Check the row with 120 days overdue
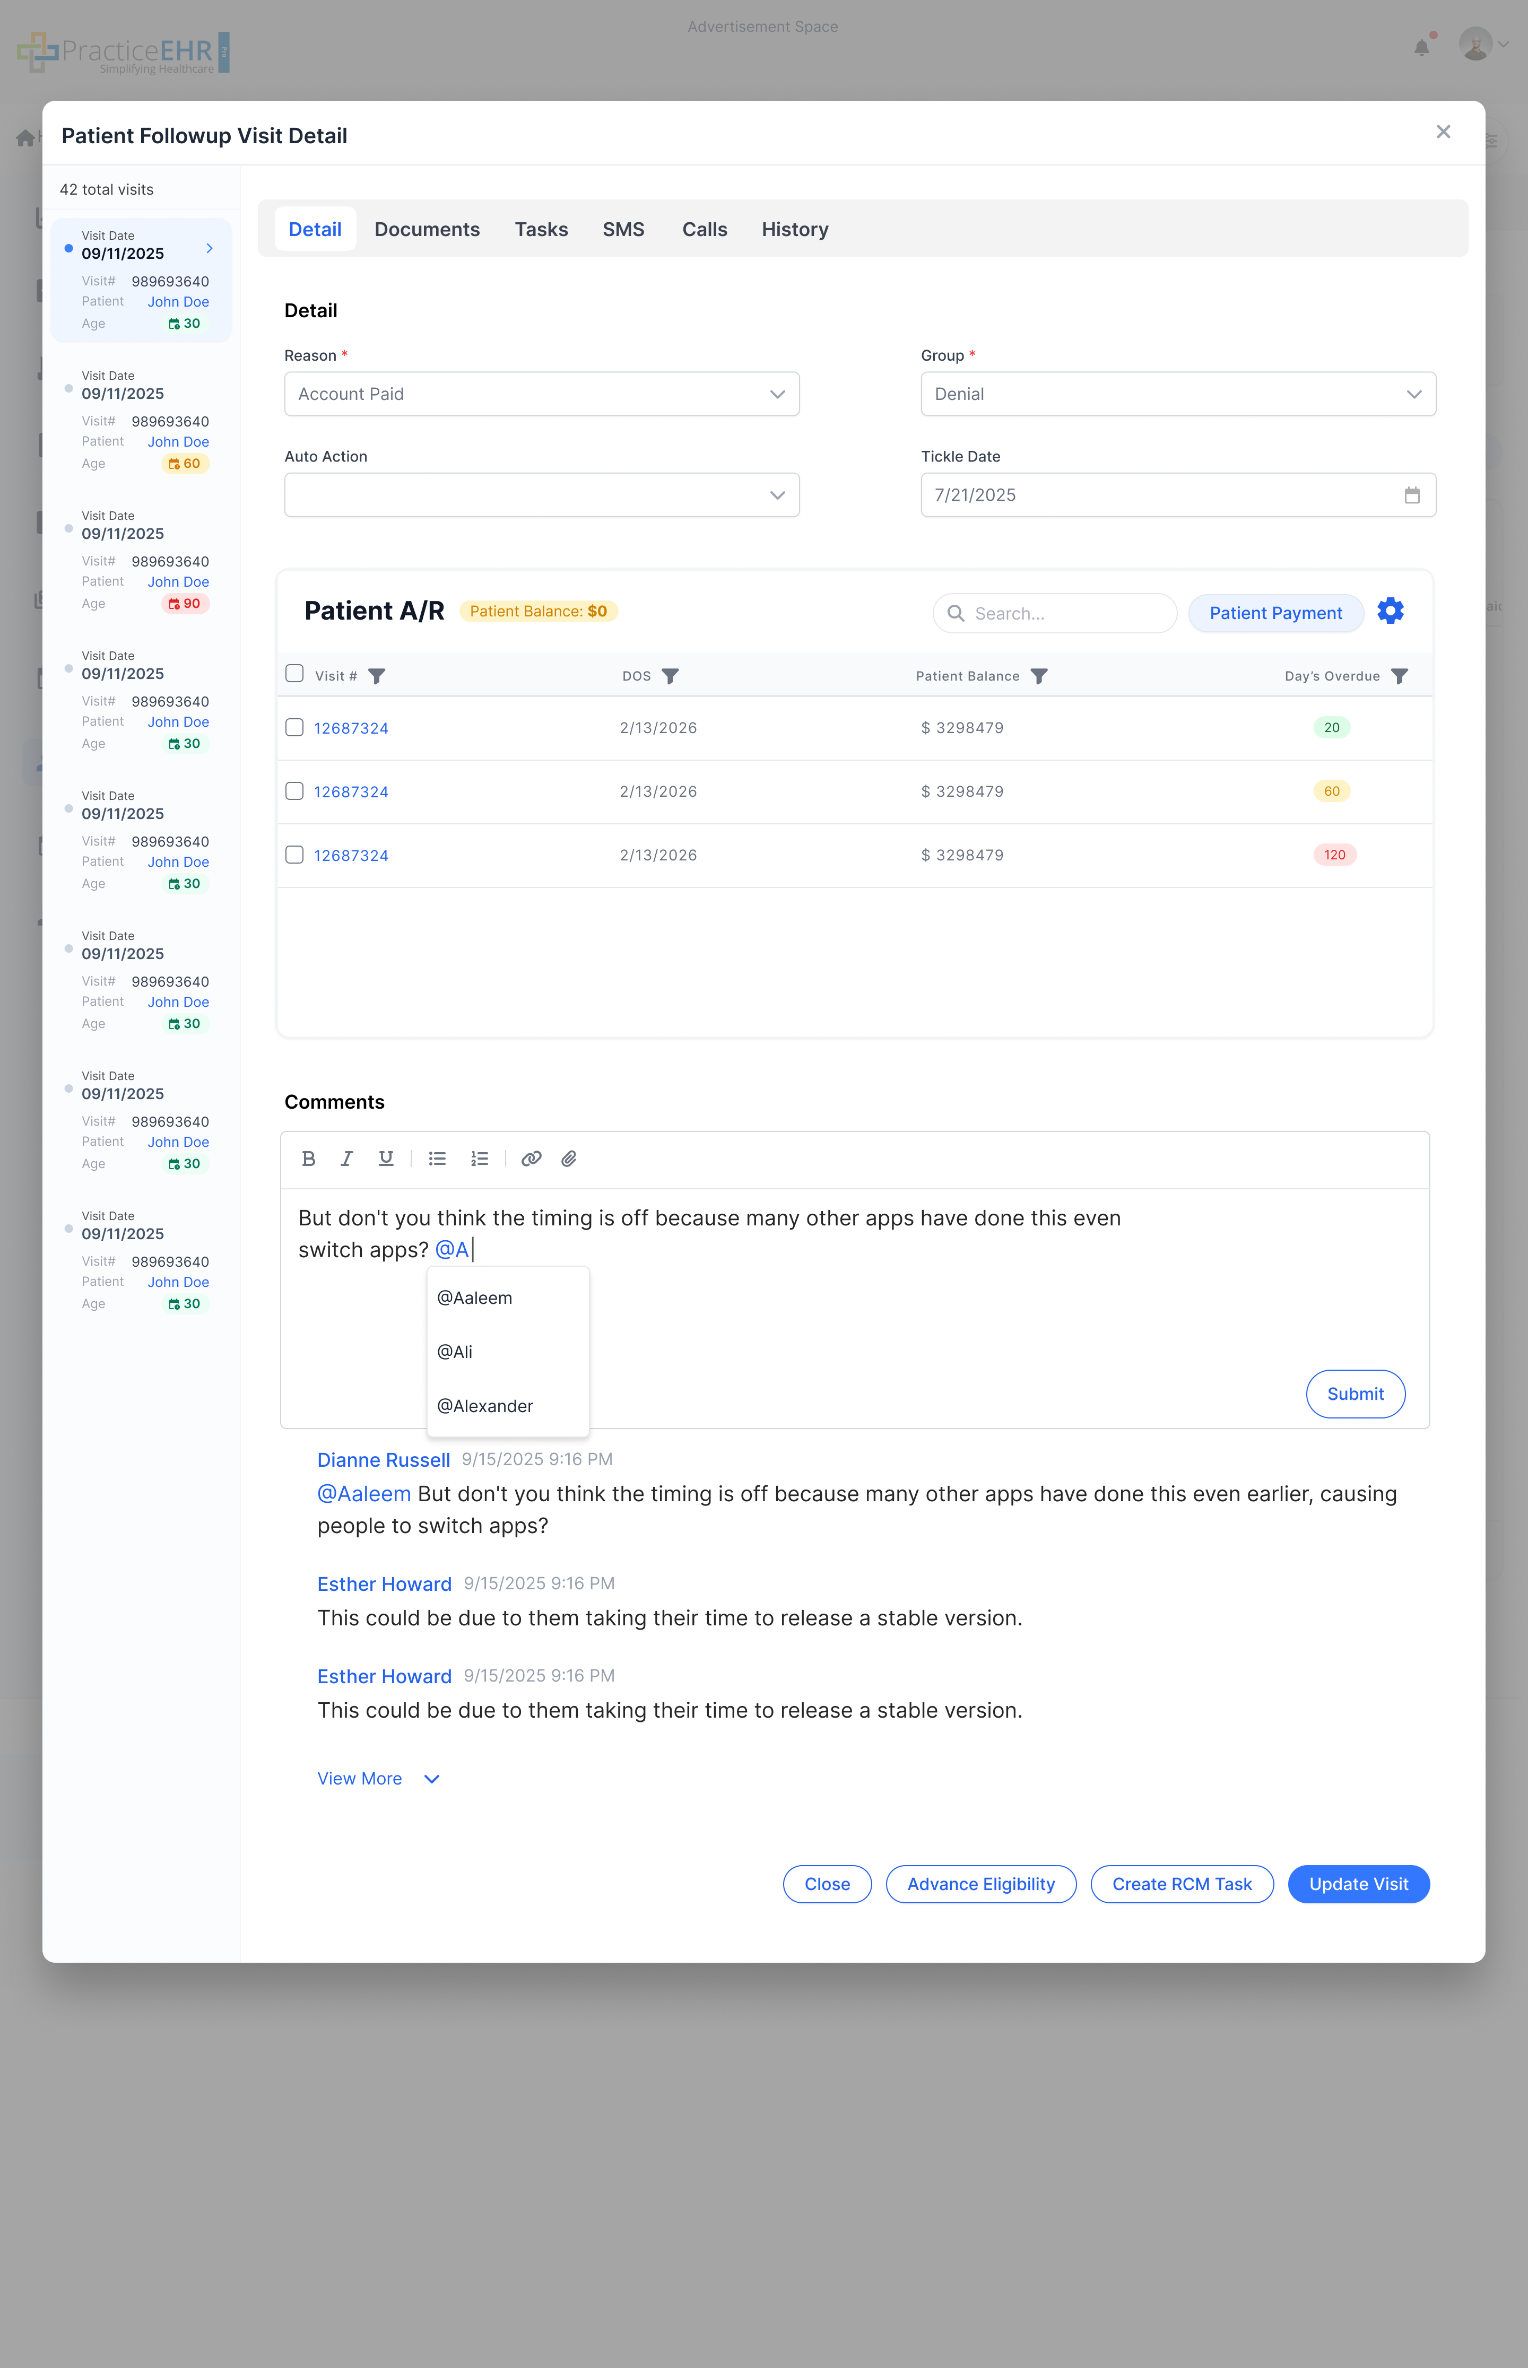This screenshot has height=2368, width=1528. 294,855
